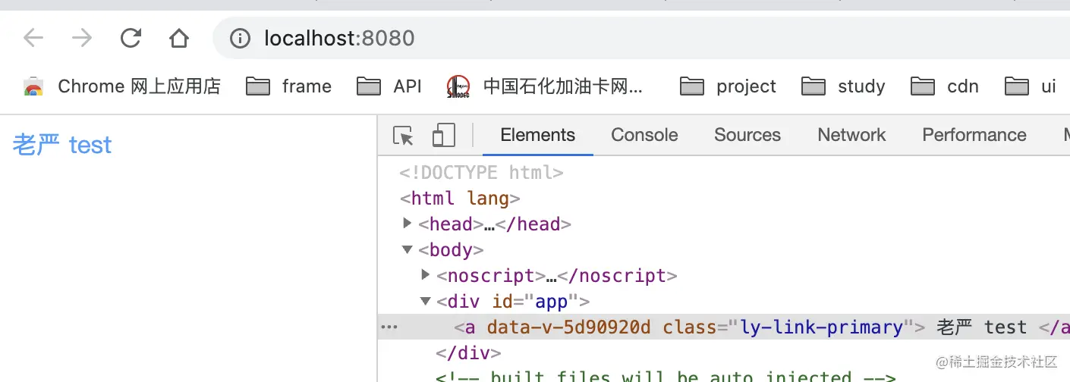The height and width of the screenshot is (382, 1070).
Task: Open the frame bookmarks folder
Action: 289,86
